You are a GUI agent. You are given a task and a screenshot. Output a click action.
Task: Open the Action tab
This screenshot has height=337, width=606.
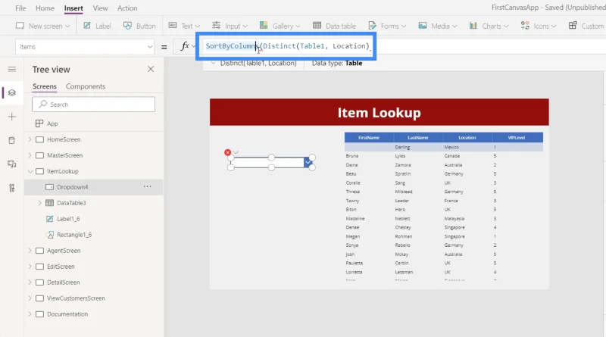(x=127, y=8)
